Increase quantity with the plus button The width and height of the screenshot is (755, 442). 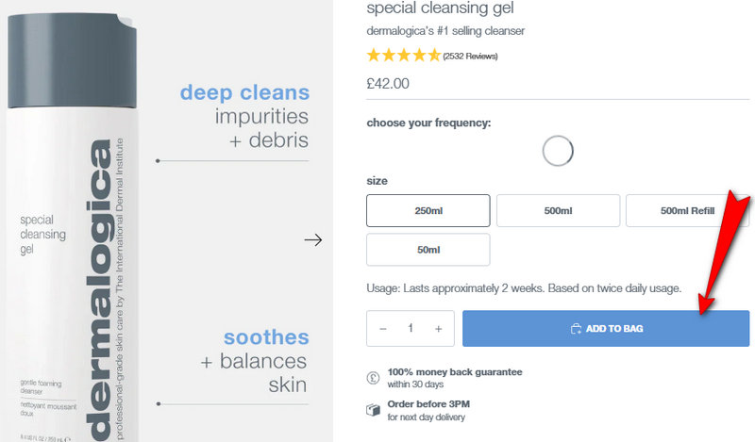pos(438,329)
